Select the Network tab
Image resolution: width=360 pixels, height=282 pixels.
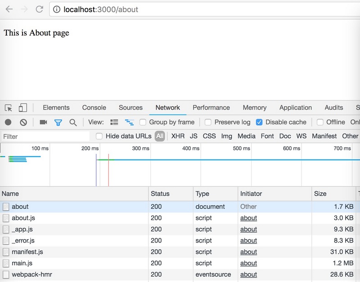(168, 107)
